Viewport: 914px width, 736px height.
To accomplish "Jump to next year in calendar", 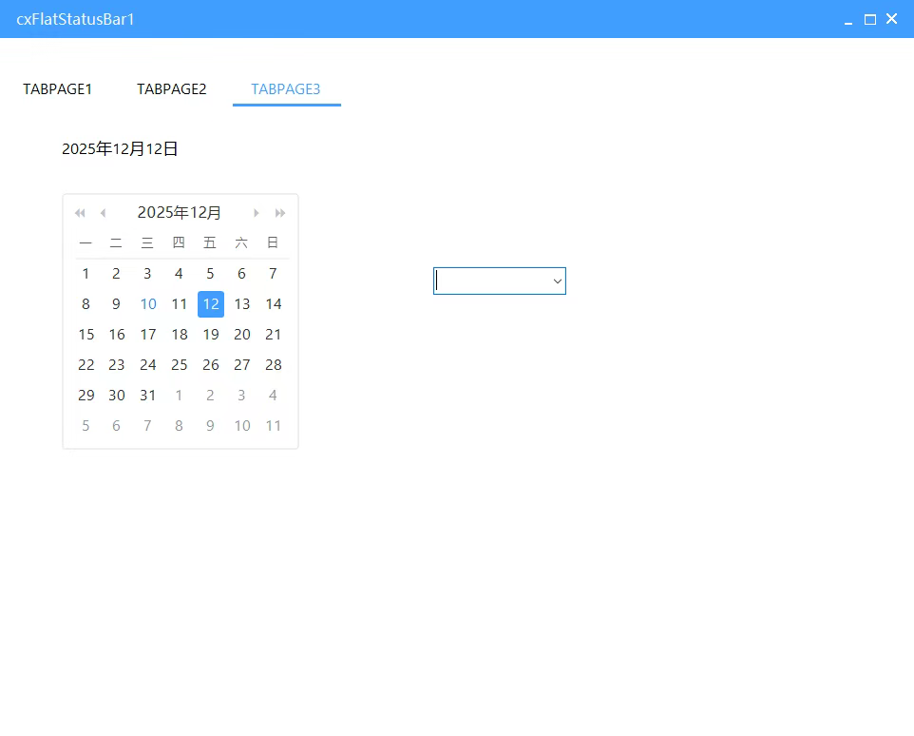I will pyautogui.click(x=280, y=213).
